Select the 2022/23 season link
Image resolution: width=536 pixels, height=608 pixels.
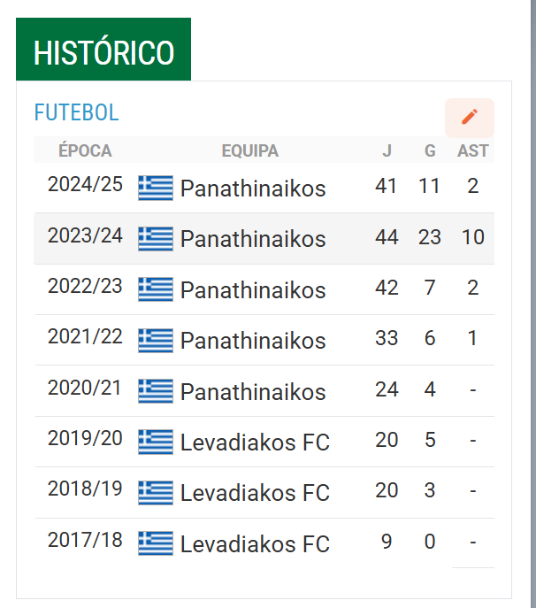pos(85,286)
